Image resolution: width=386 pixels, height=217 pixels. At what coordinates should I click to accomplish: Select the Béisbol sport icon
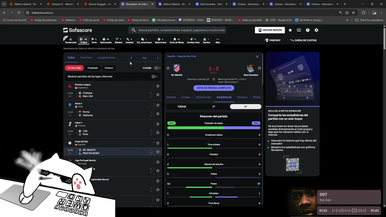tap(119, 40)
